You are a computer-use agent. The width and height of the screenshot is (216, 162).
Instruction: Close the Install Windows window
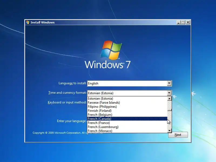point(188,22)
